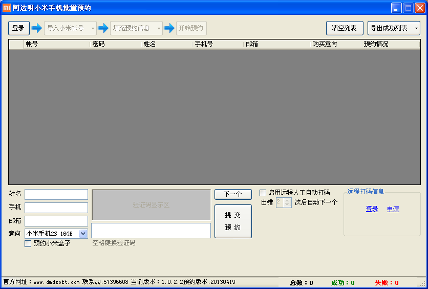Click the 清空列表 button
Screen dimensions: 428x289
click(x=345, y=28)
